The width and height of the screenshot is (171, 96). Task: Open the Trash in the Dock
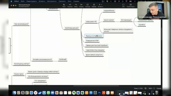pos(157,93)
